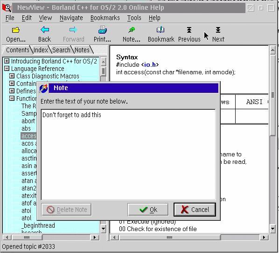This screenshot has width=279, height=253.
Task: Select Language Reference tree label
Action: tap(37, 69)
